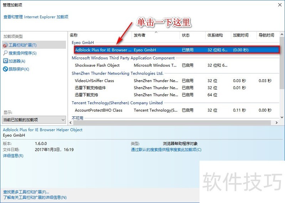Close the 管理加载项 dialog
285x203 pixels.
point(280,5)
